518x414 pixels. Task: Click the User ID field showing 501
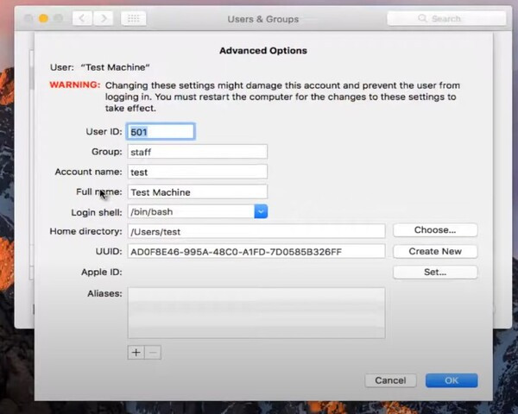pyautogui.click(x=161, y=132)
